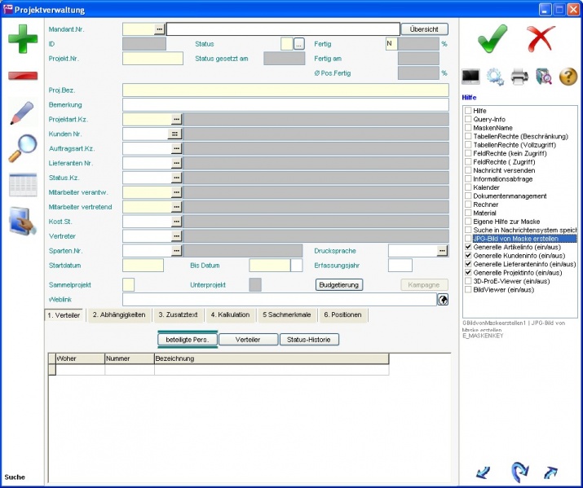This screenshot has height=488, width=583.
Task: Open the 6. Positionen tab
Action: [x=342, y=314]
